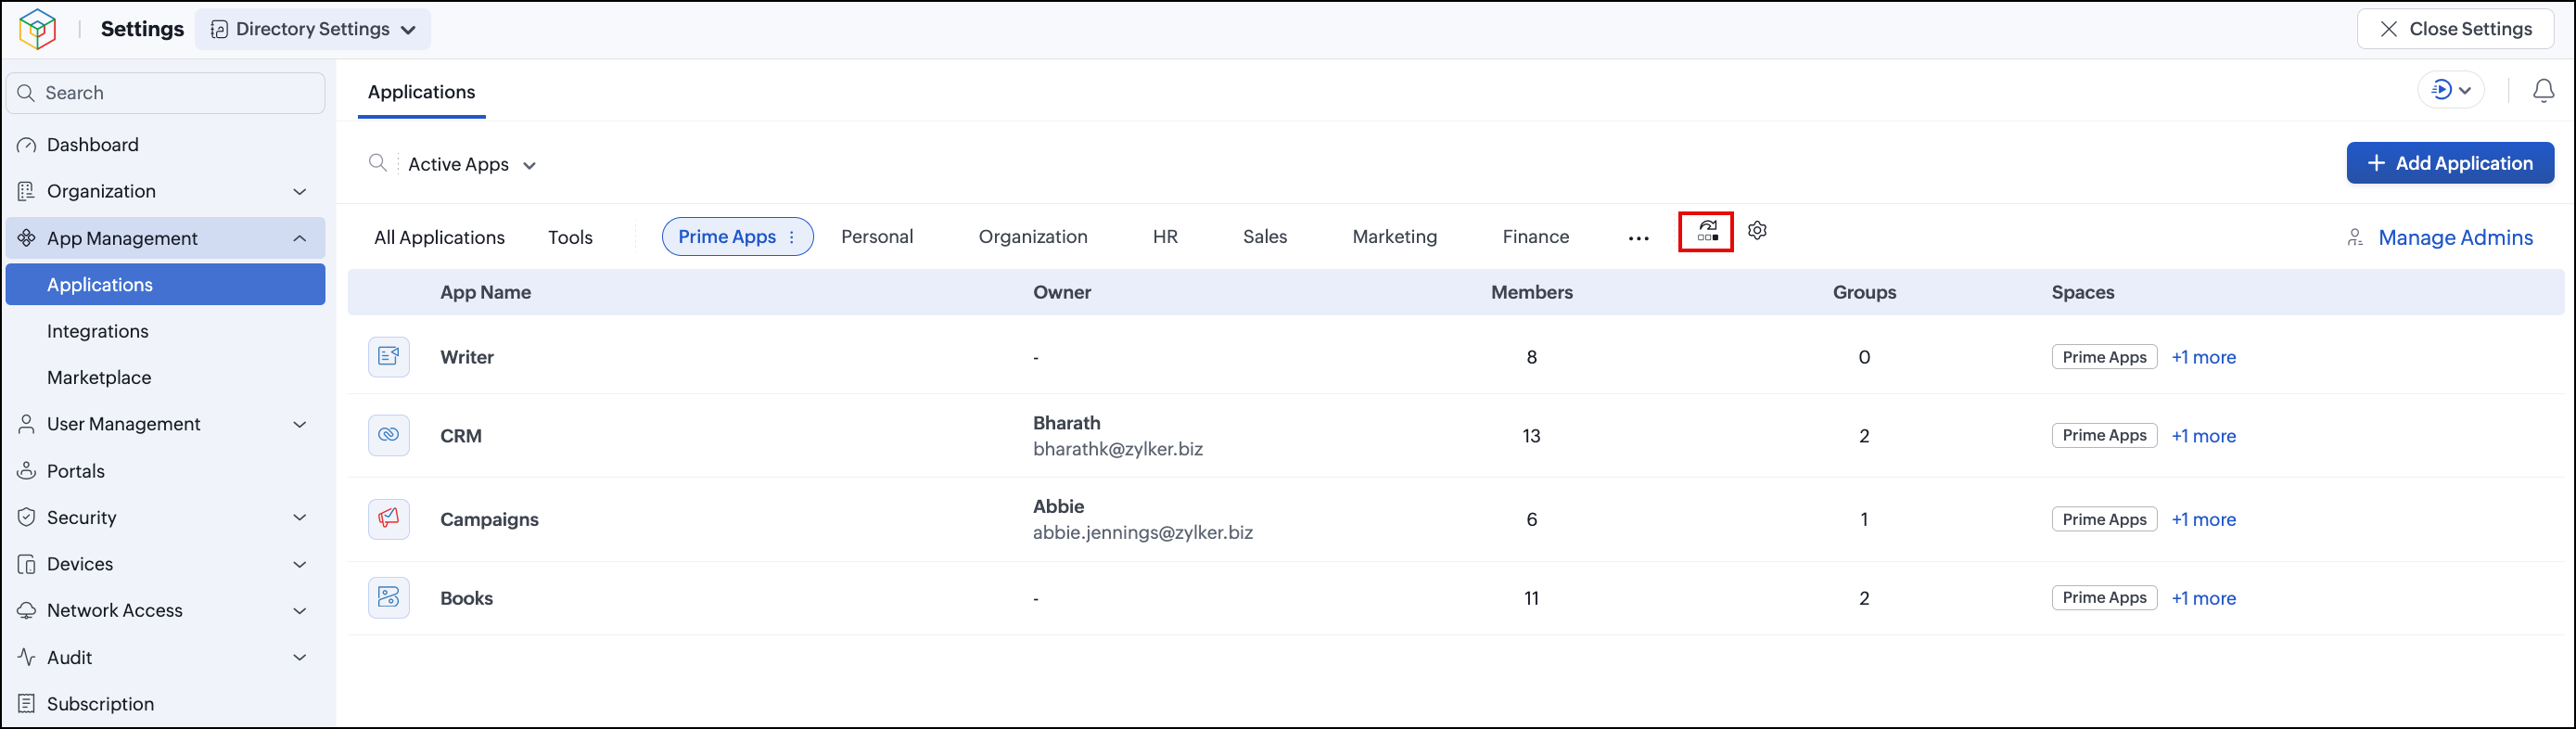This screenshot has width=2576, height=729.
Task: Select the Personal space tab
Action: coord(877,237)
